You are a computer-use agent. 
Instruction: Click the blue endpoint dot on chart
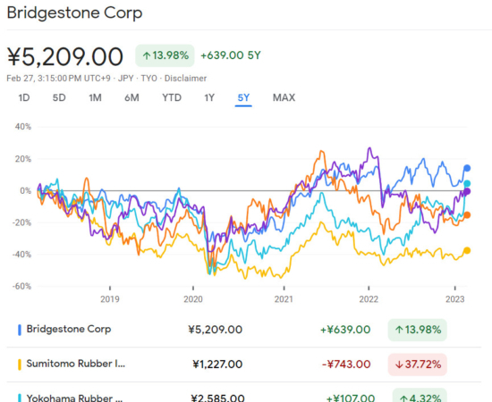pyautogui.click(x=467, y=168)
